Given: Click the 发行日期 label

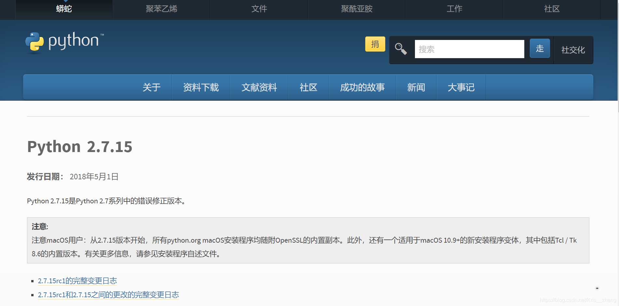Looking at the screenshot, I should [45, 177].
